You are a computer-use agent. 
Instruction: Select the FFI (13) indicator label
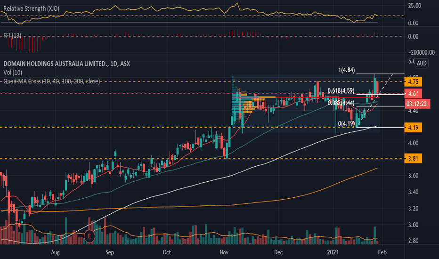click(x=12, y=35)
